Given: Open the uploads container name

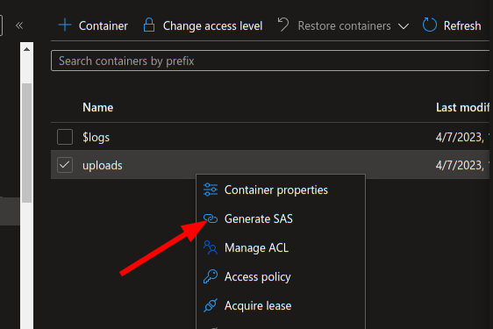Looking at the screenshot, I should click(x=102, y=166).
